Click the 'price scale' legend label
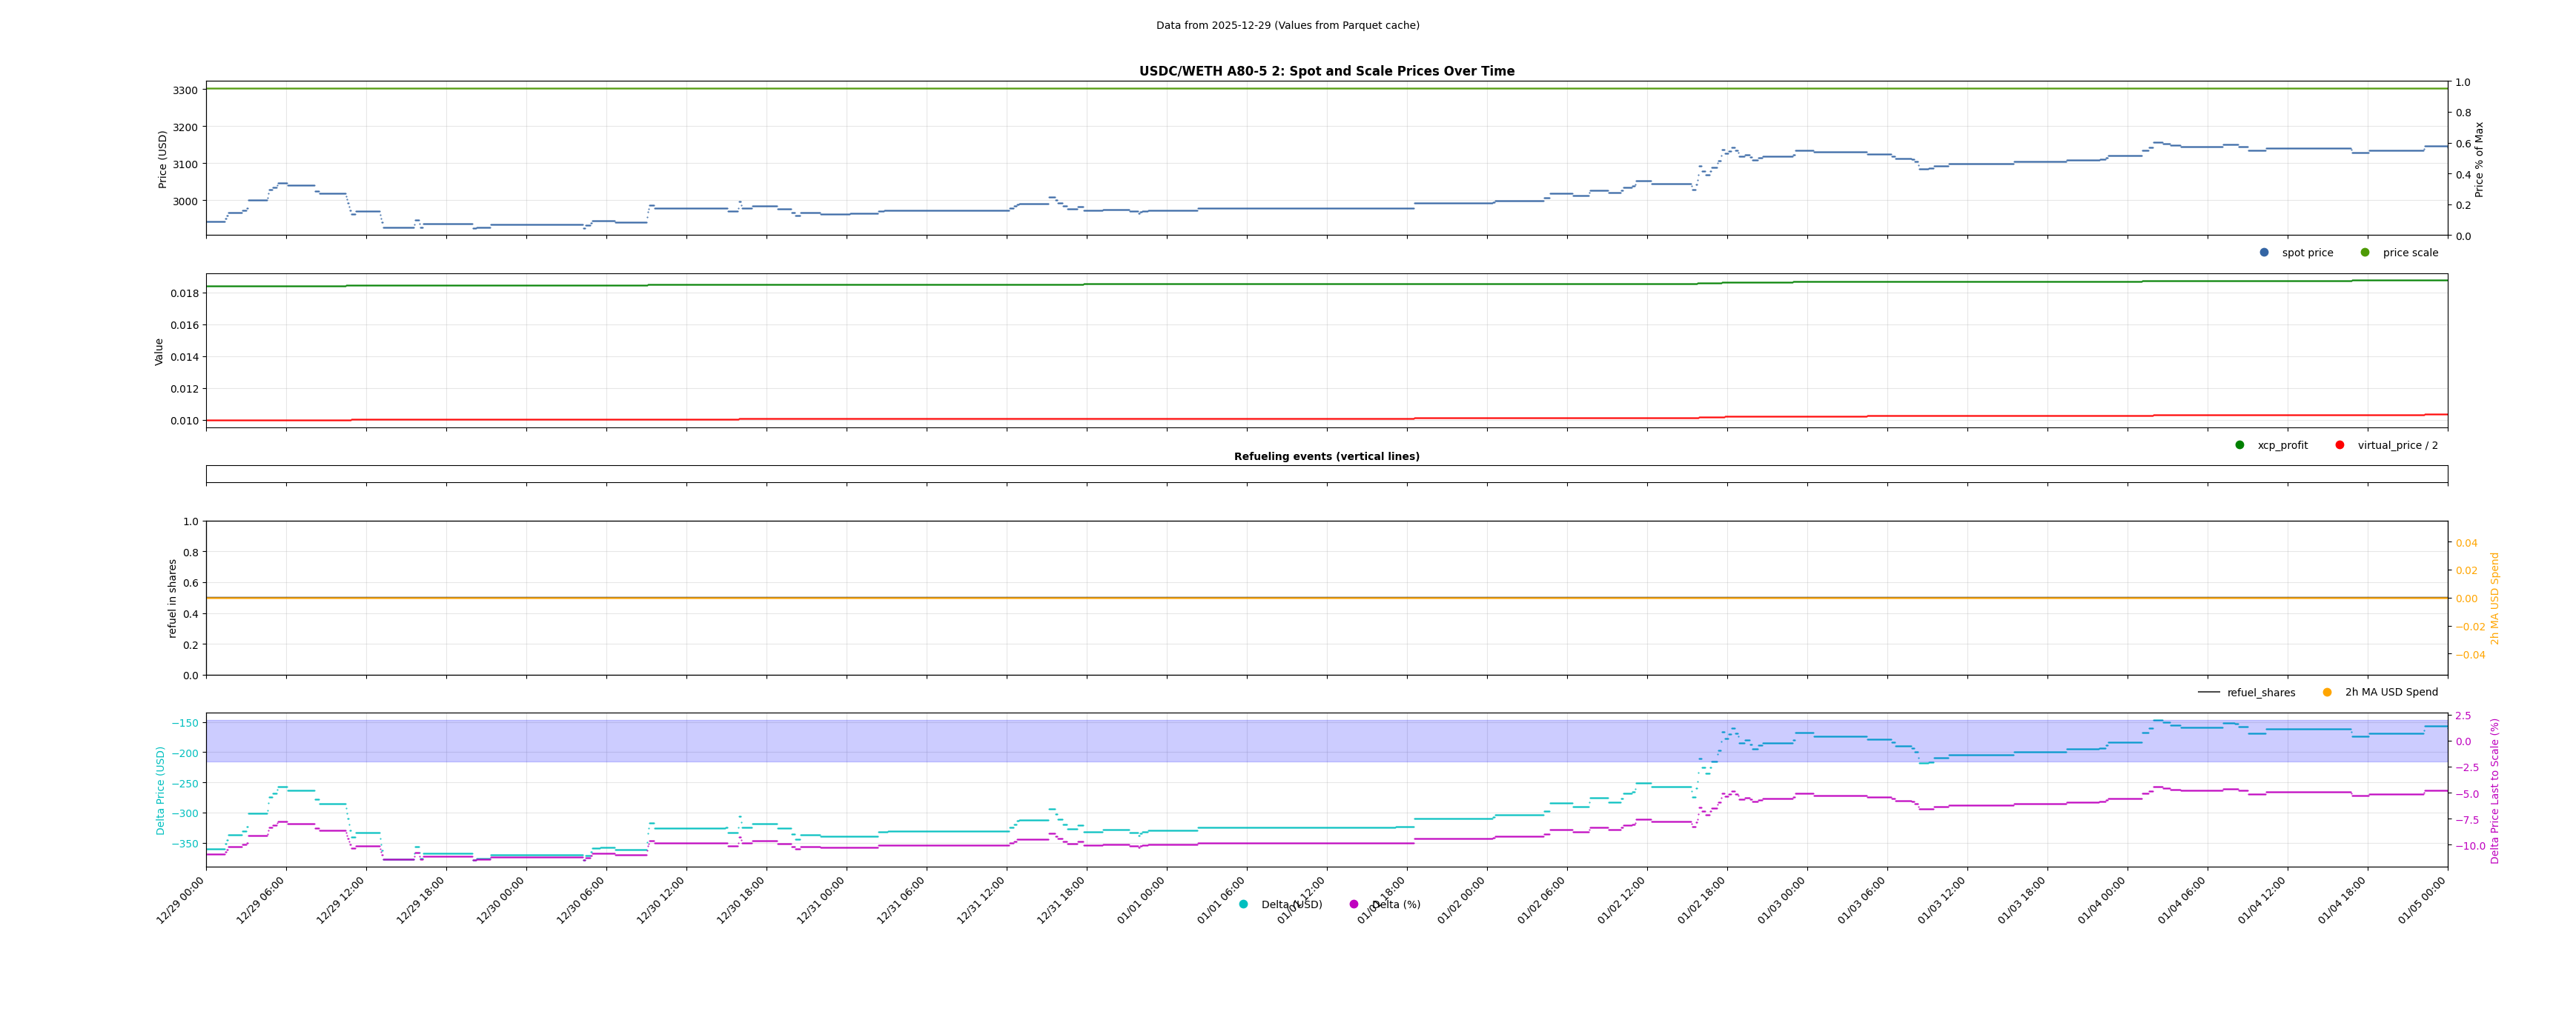Viewport: 2576px width, 1020px height. pyautogui.click(x=2410, y=253)
